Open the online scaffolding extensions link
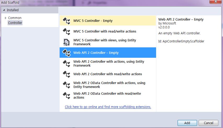The image size is (223, 128). tap(108, 107)
